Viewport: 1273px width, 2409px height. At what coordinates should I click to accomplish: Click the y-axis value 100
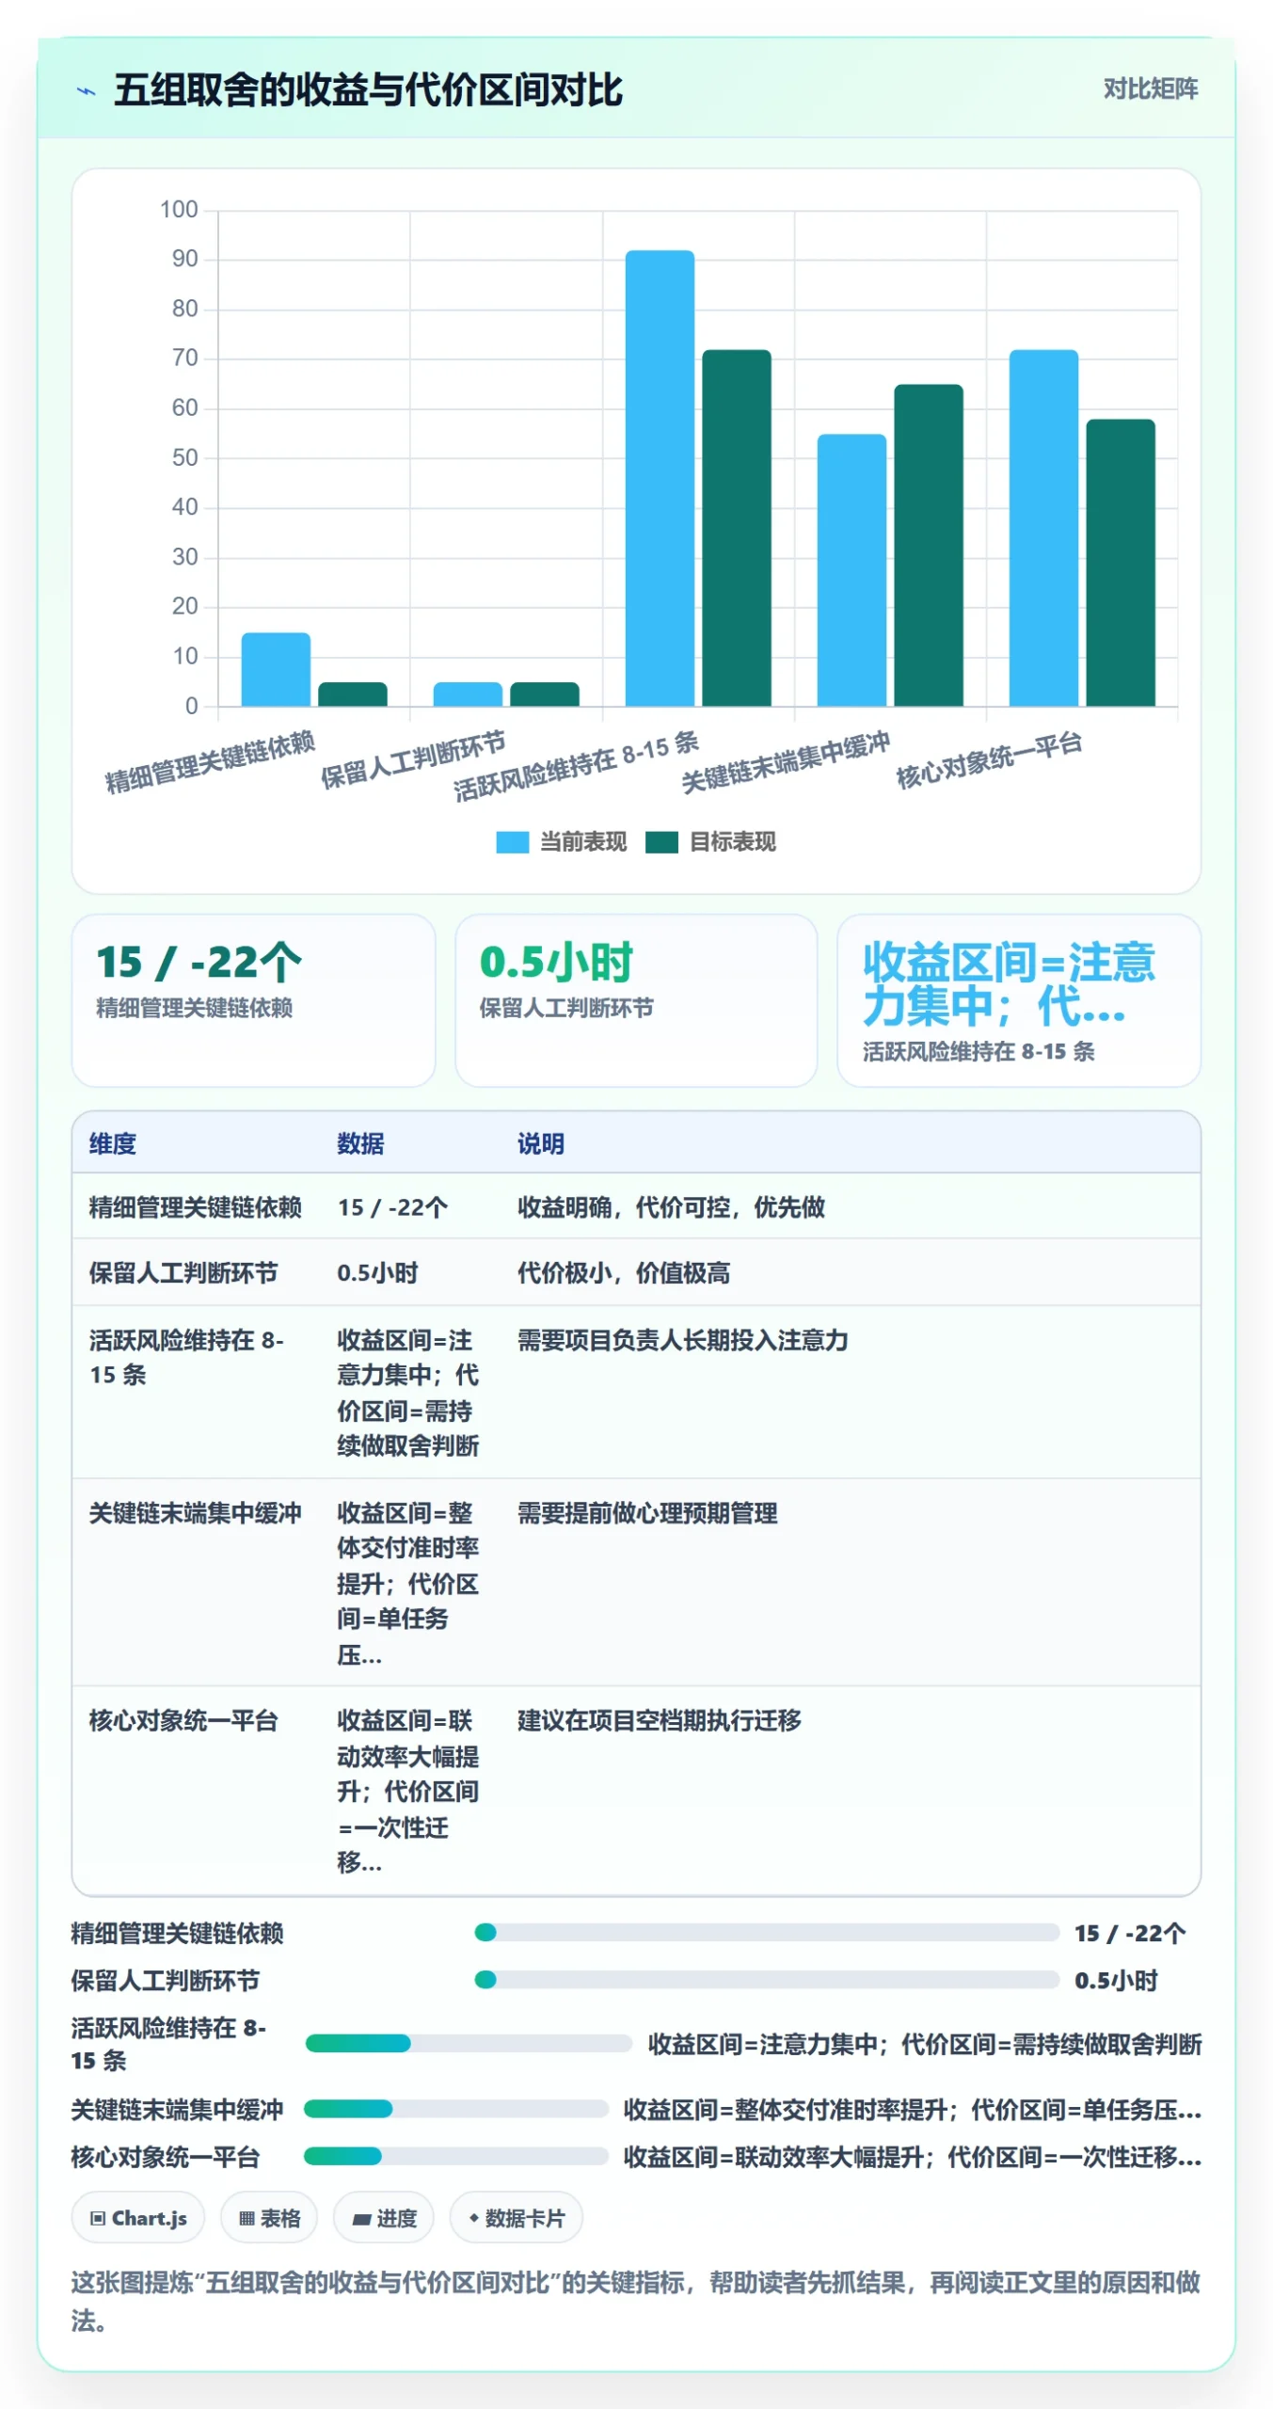[x=179, y=209]
